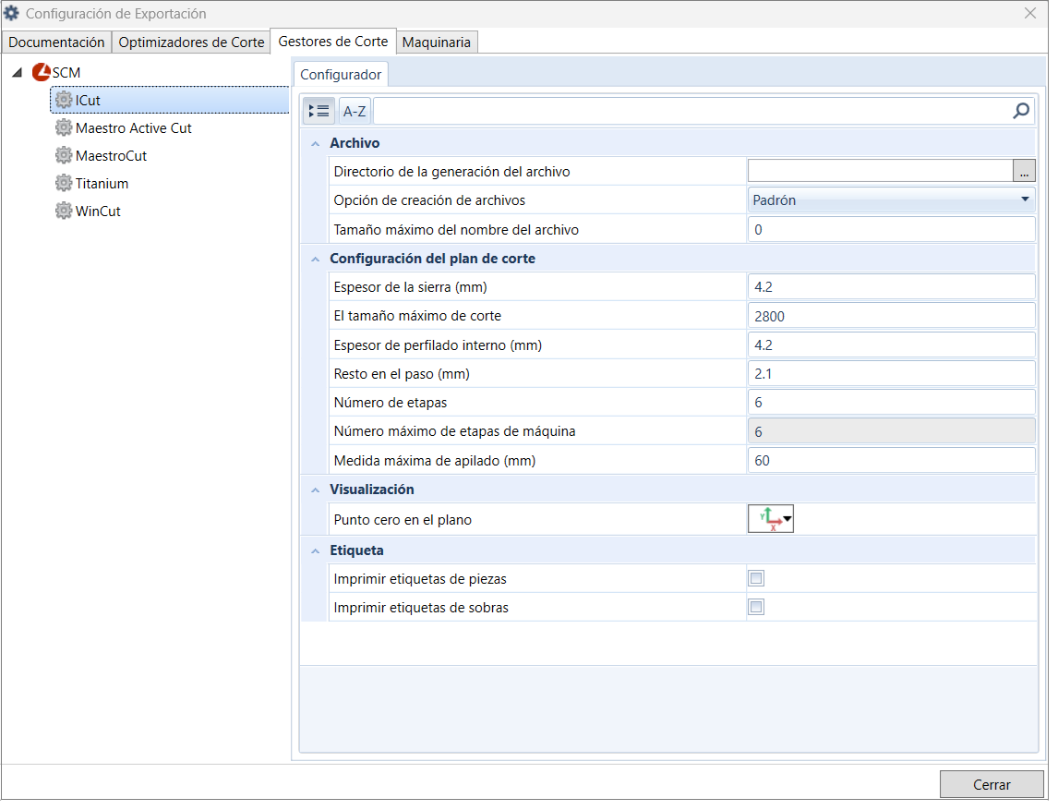
Task: Click the 'Espesor de la sierra (mm)' label
Action: (410, 287)
